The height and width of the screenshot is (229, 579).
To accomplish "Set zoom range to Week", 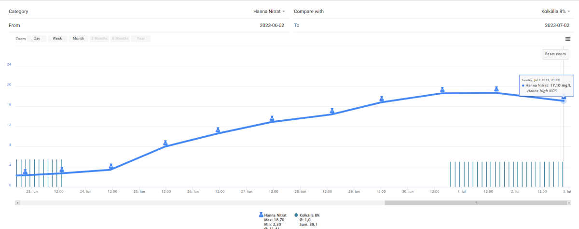I will tap(57, 39).
